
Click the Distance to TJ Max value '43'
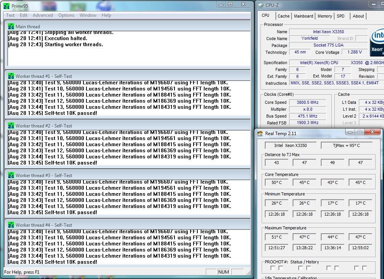(x=277, y=163)
